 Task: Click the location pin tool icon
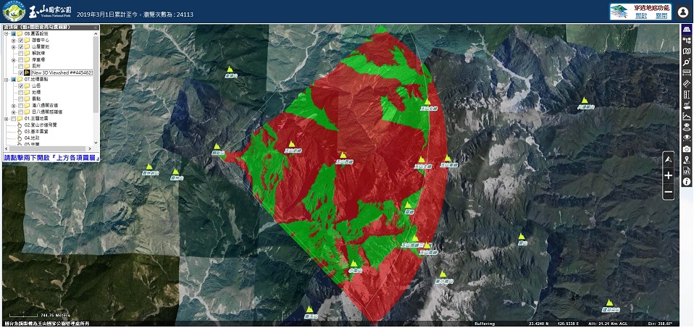(687, 159)
